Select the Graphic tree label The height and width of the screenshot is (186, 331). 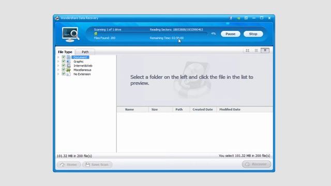(x=79, y=61)
